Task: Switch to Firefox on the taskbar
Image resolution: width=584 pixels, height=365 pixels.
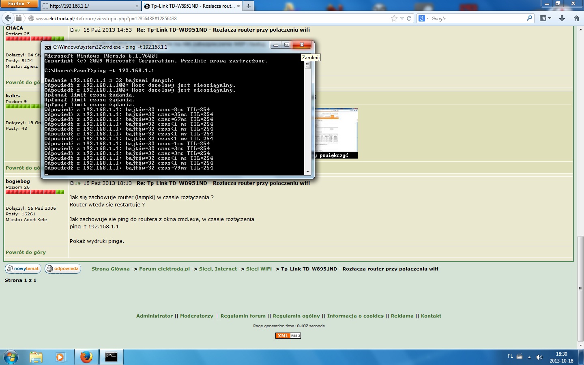Action: tap(86, 357)
